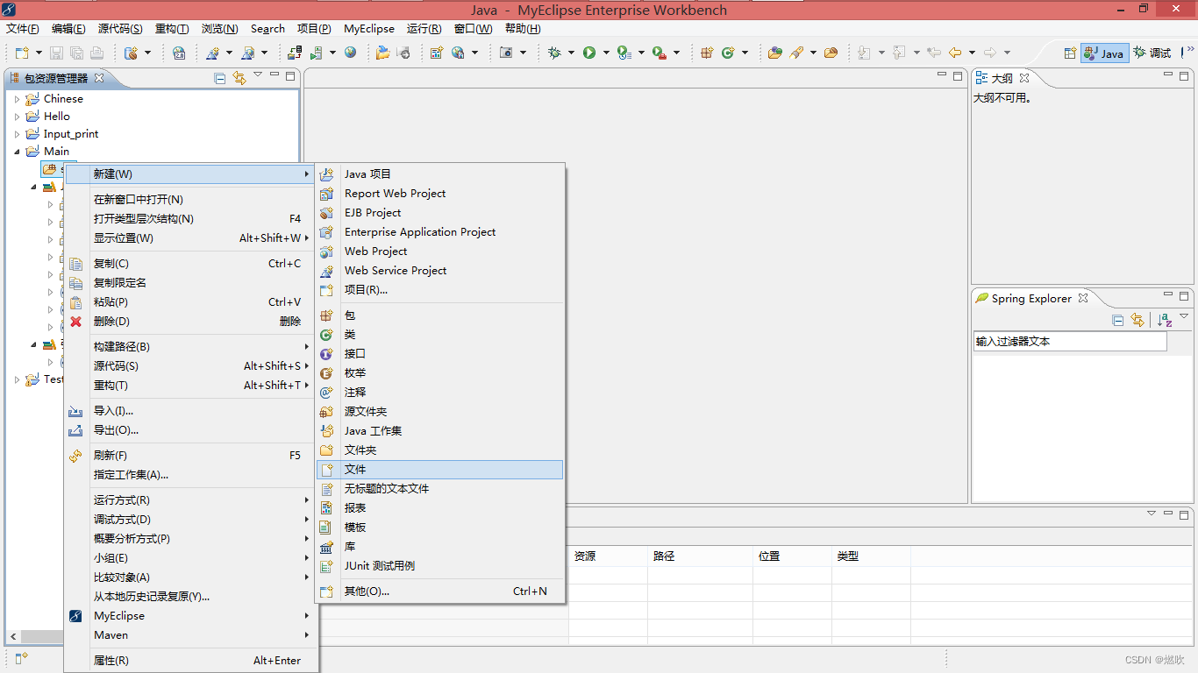Select Web Project in the New submenu

[x=439, y=251]
